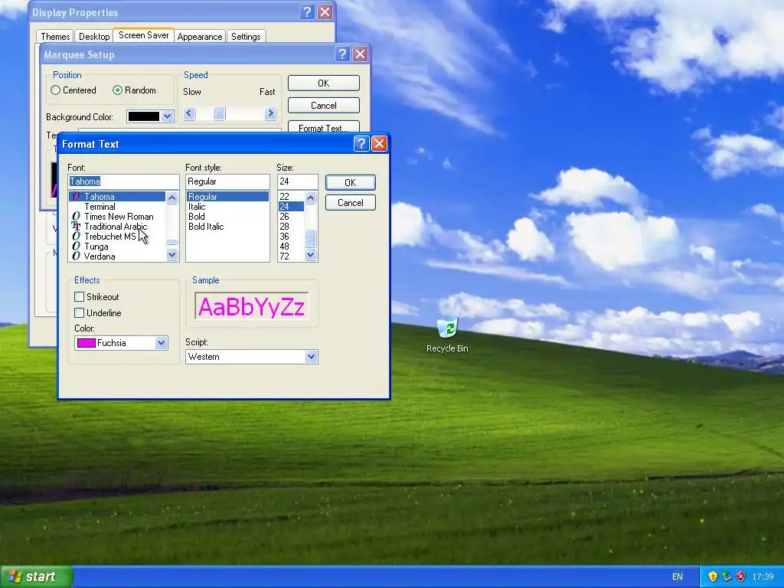Click the OpenType icon beside Verdana

pyautogui.click(x=76, y=256)
